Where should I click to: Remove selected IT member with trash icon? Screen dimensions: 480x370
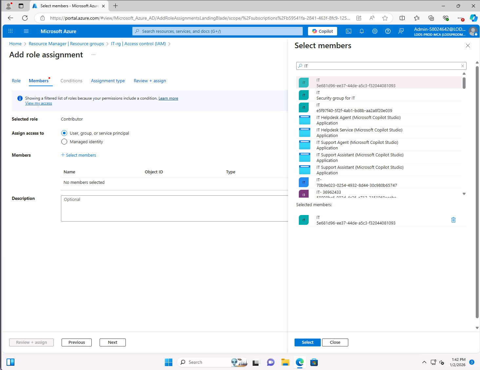(x=453, y=220)
